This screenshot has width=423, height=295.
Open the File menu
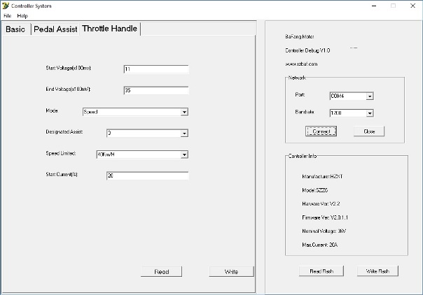click(x=7, y=16)
